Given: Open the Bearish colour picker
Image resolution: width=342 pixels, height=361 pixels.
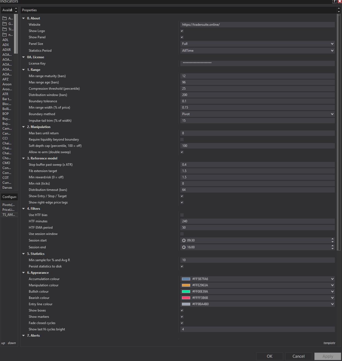Looking at the screenshot, I should 258,298.
